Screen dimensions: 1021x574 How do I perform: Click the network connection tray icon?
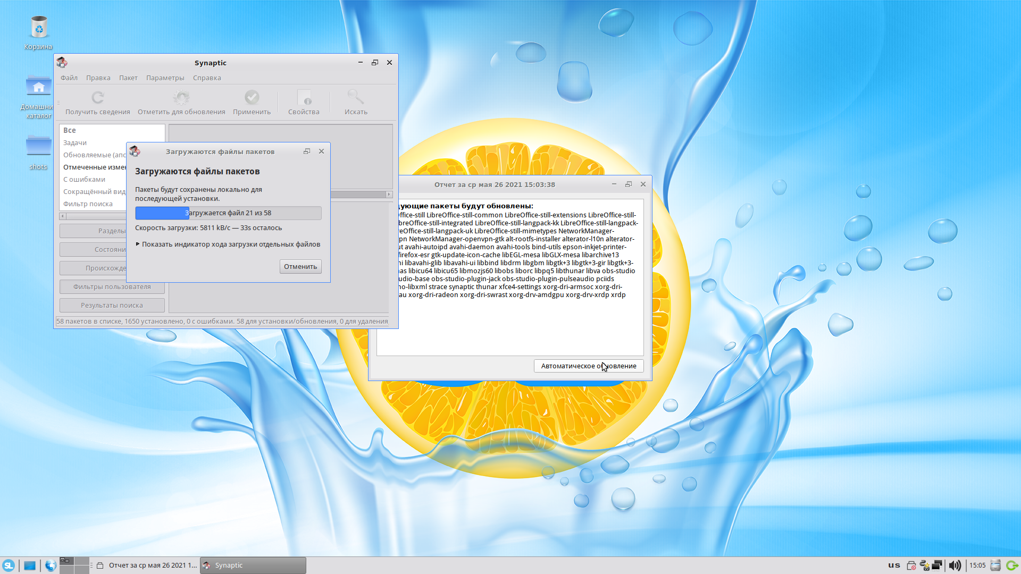[938, 565]
